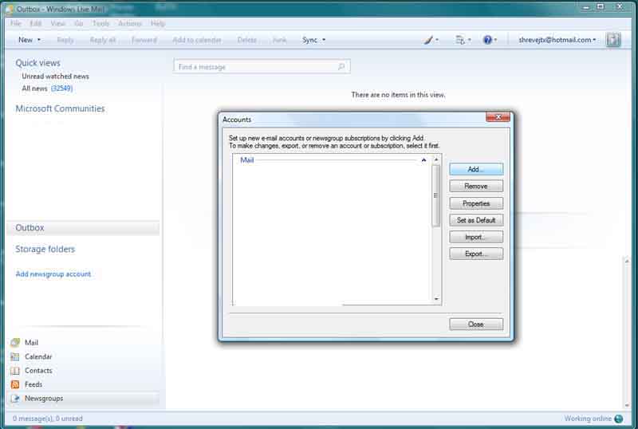Collapse the Mail group in Accounts list
This screenshot has height=429, width=638.
pyautogui.click(x=423, y=160)
